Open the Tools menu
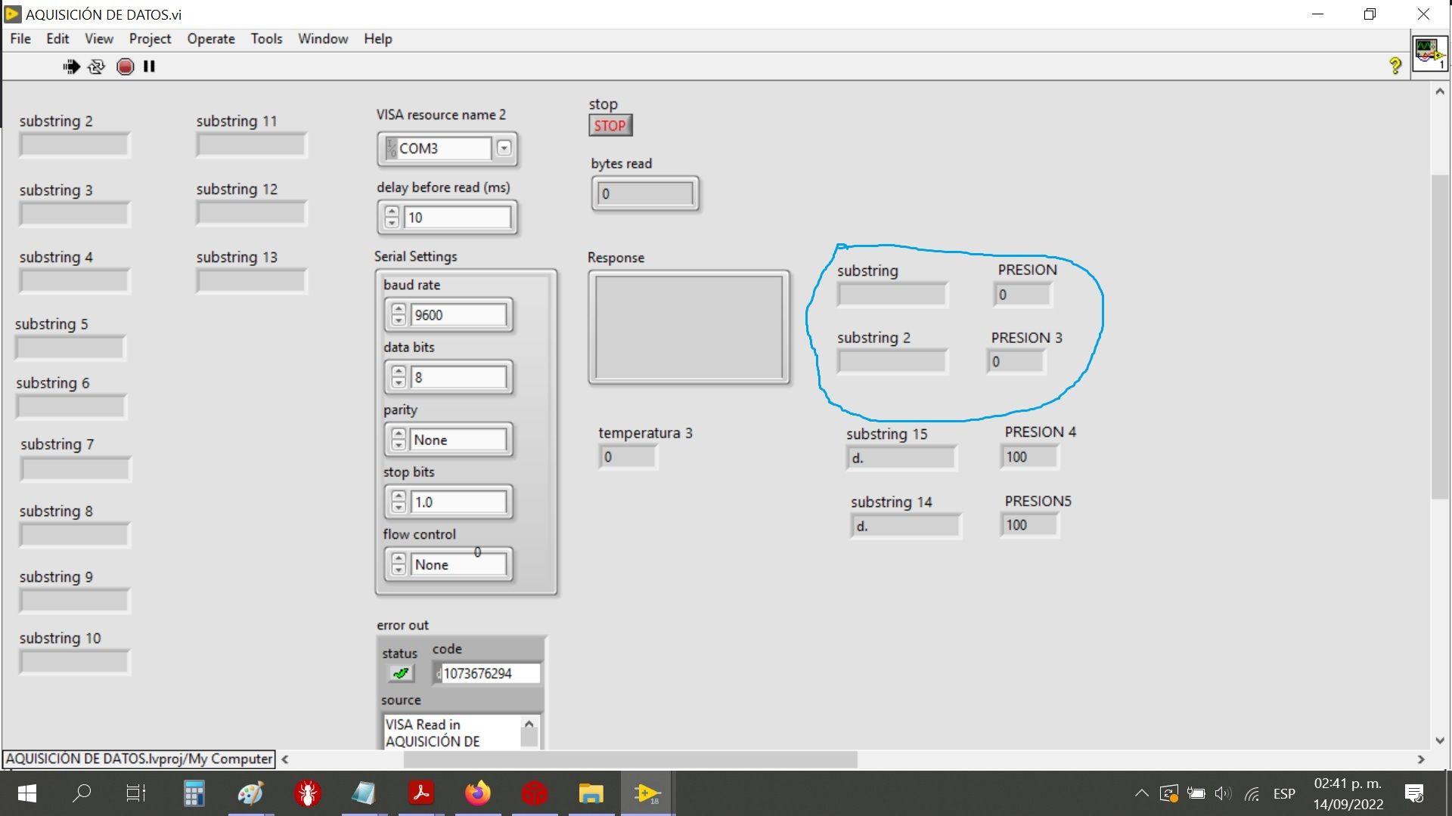 click(x=266, y=39)
